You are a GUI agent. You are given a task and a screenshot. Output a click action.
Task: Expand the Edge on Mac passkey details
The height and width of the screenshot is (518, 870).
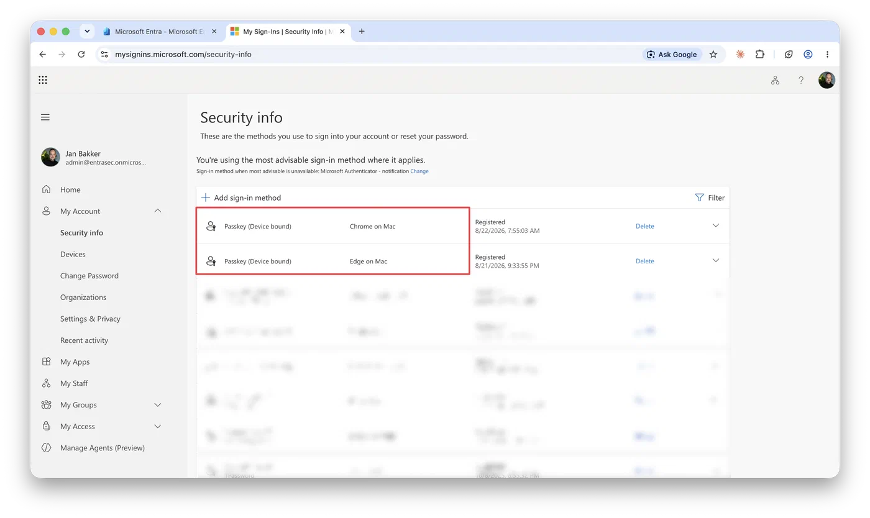[x=715, y=260]
